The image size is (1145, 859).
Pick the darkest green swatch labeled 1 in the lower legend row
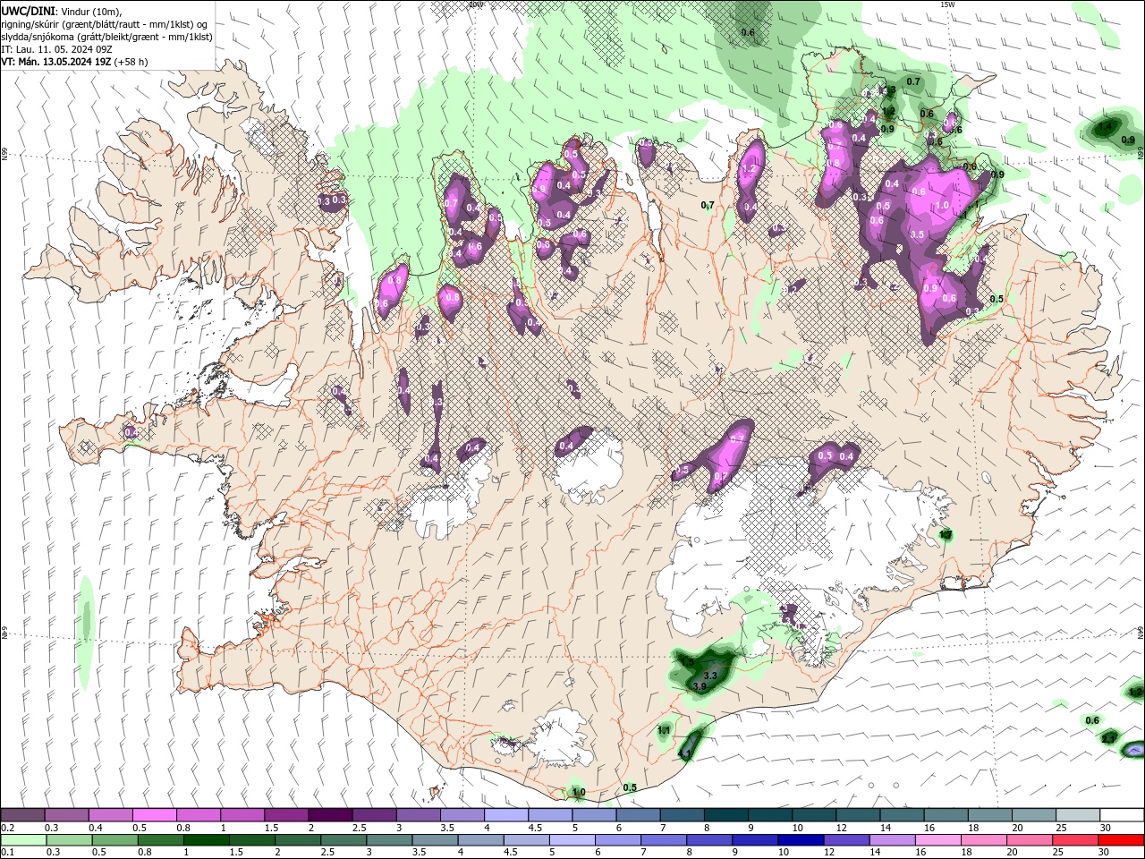(x=206, y=839)
